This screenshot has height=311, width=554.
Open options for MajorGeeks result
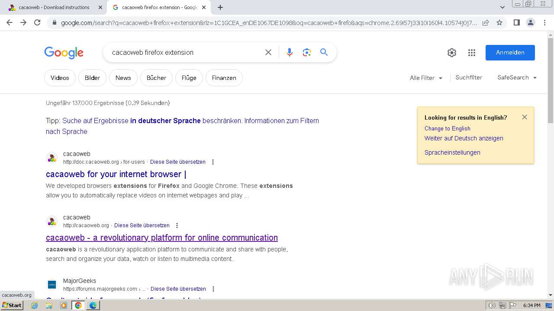(213, 289)
